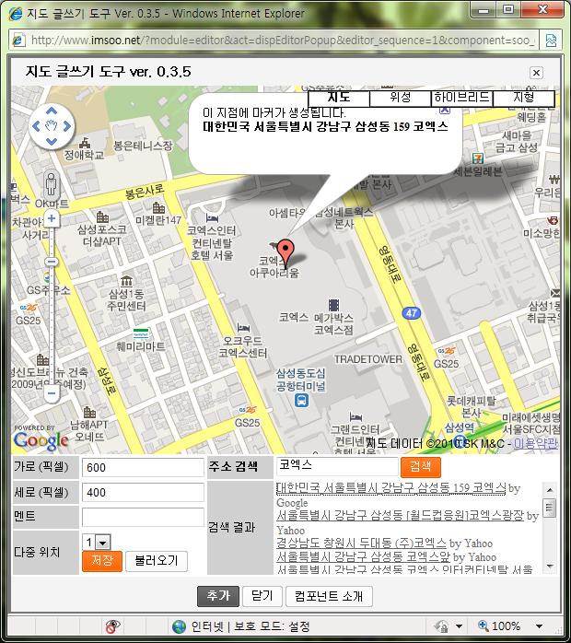Select the Street View pegman icon
Screen dimensions: 571x643
pyautogui.click(x=52, y=184)
